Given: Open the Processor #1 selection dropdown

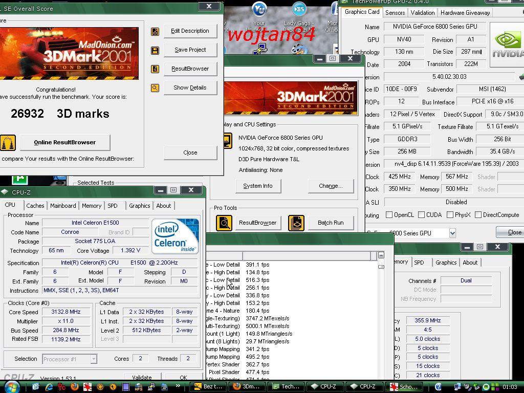Looking at the screenshot, I should pyautogui.click(x=94, y=359).
